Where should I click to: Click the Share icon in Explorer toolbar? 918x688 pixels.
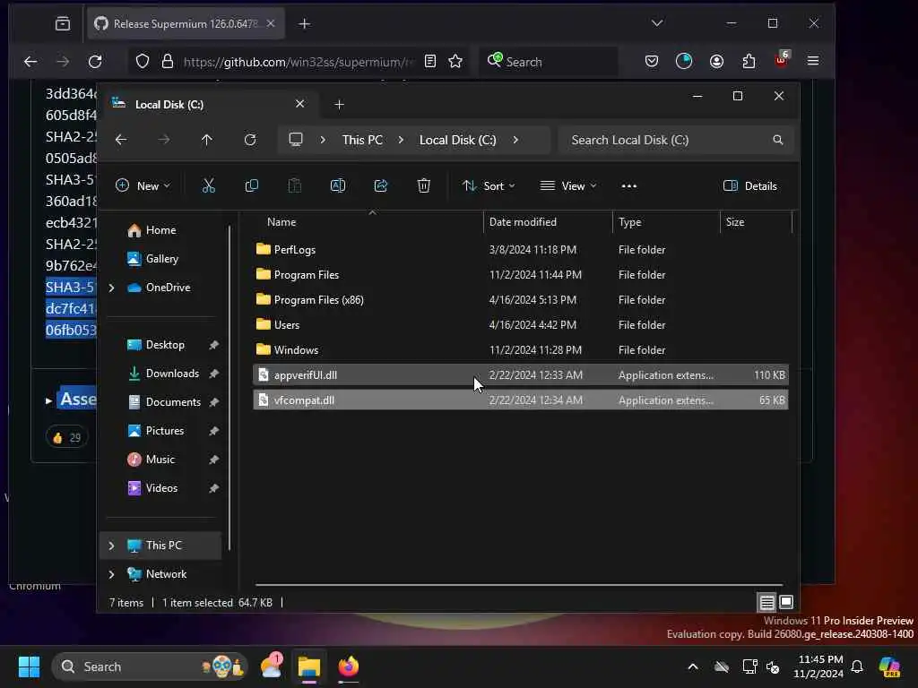tap(380, 186)
